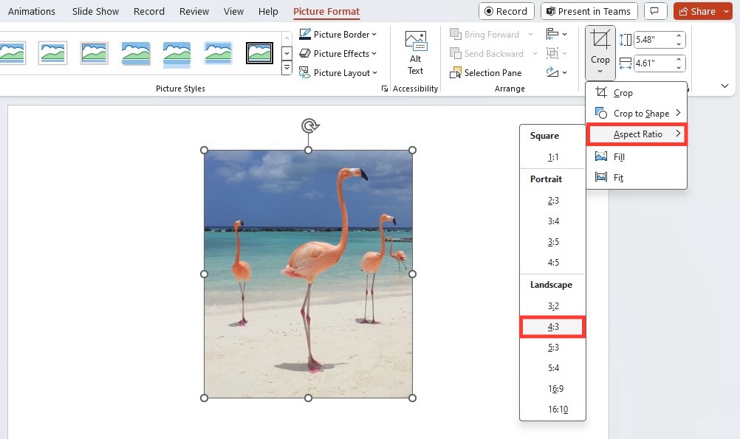This screenshot has width=740, height=439.
Task: Open the Picture Effects dropdown
Action: click(338, 54)
